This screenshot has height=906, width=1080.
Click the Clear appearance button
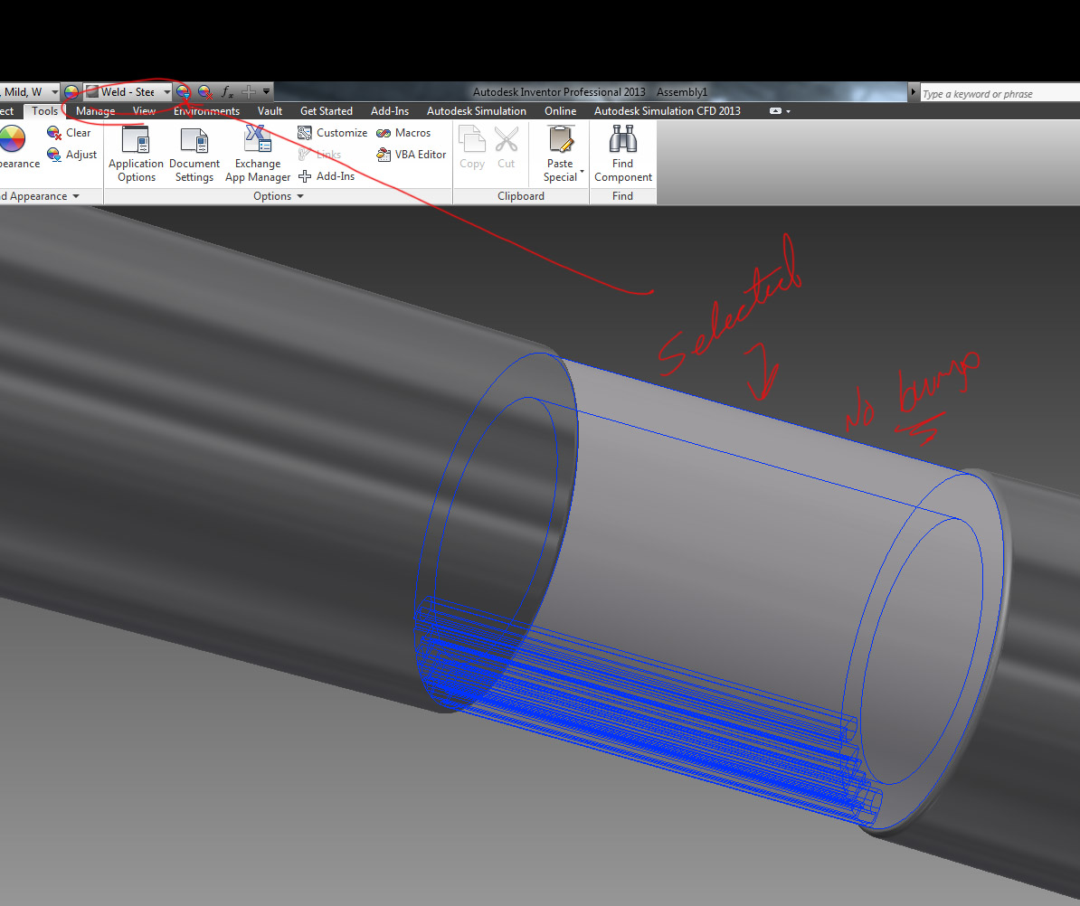[78, 132]
